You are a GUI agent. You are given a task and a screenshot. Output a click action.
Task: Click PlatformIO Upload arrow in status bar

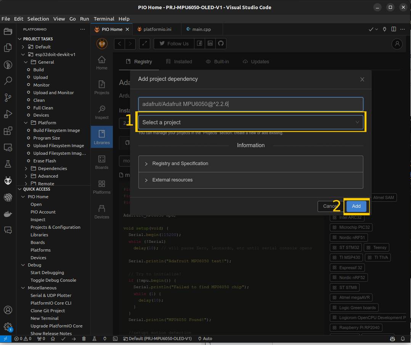pos(74,339)
